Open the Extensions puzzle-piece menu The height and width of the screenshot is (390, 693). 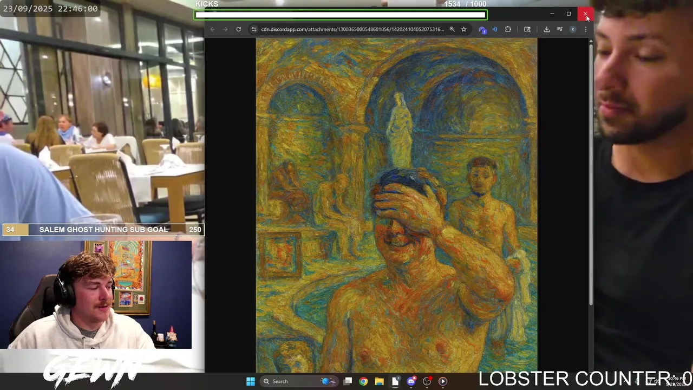[508, 29]
